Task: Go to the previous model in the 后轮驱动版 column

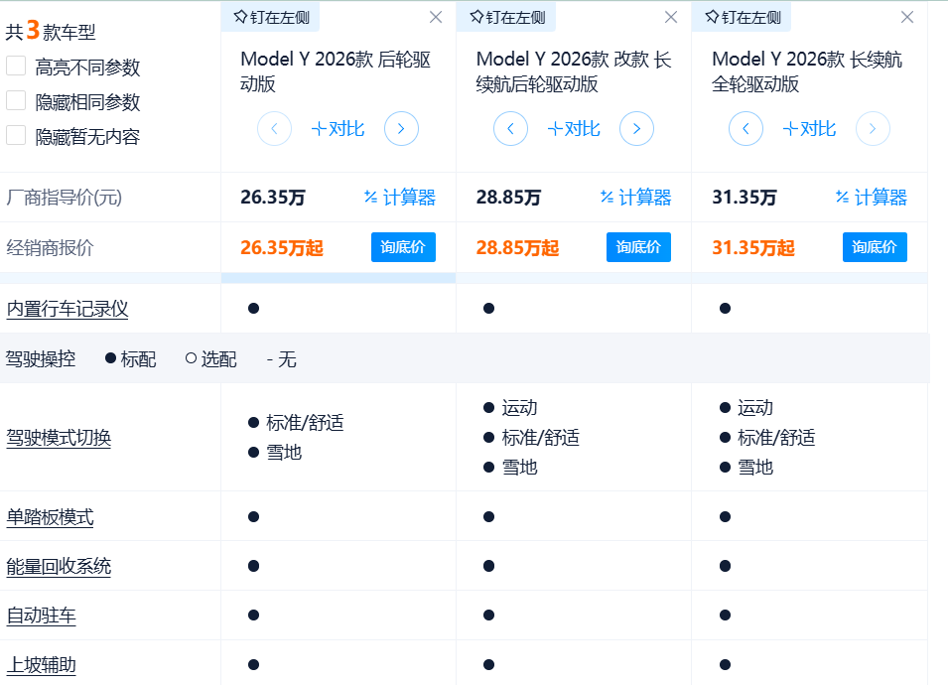Action: (x=275, y=129)
